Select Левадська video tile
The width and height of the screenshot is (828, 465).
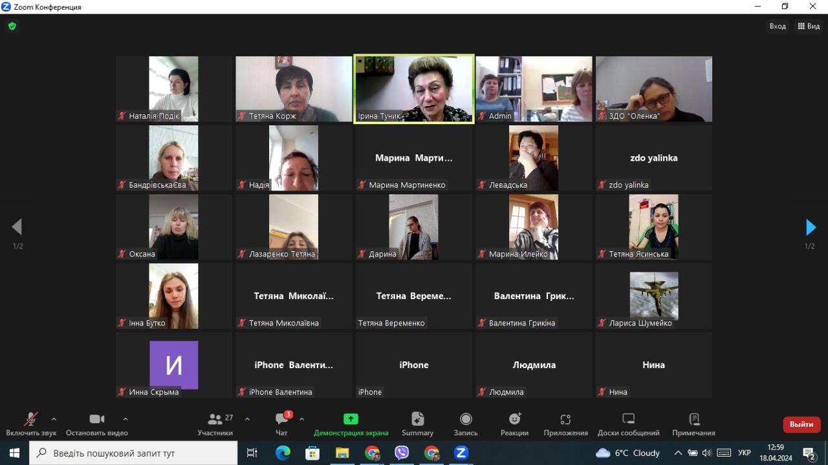tap(534, 158)
